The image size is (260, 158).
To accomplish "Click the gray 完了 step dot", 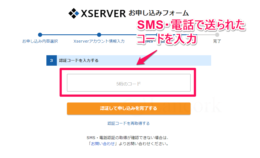I will [217, 35].
